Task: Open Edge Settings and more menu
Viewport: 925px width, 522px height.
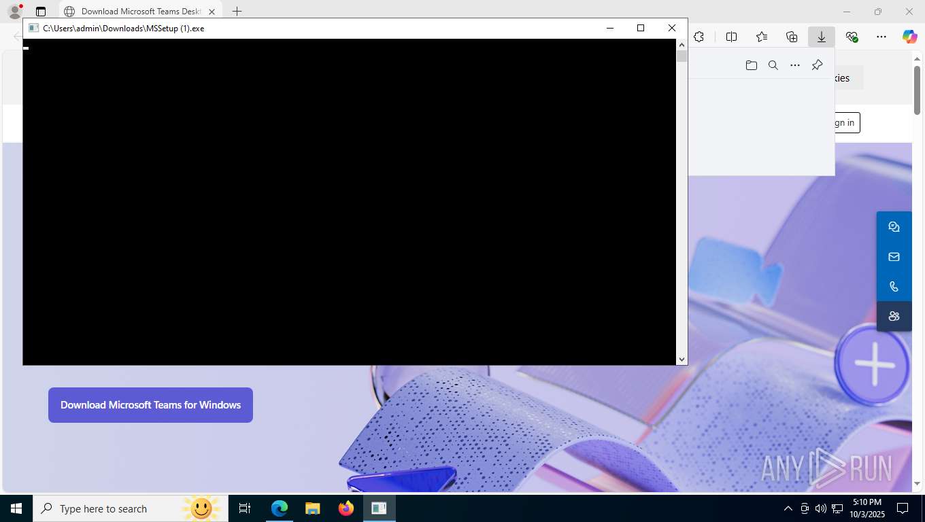Action: (881, 37)
